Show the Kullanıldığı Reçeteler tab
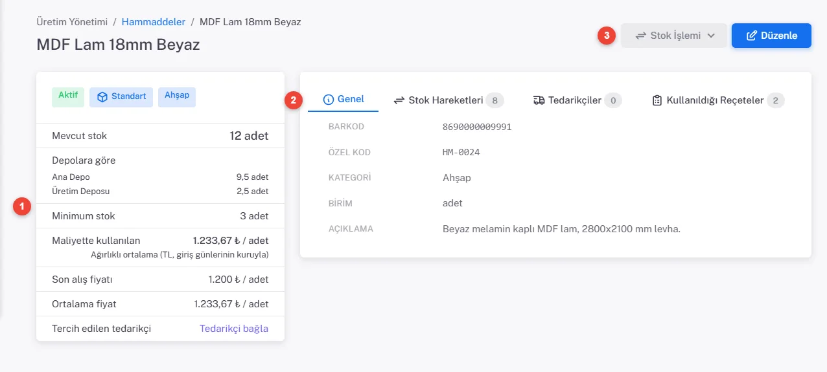This screenshot has width=827, height=372. coord(718,100)
